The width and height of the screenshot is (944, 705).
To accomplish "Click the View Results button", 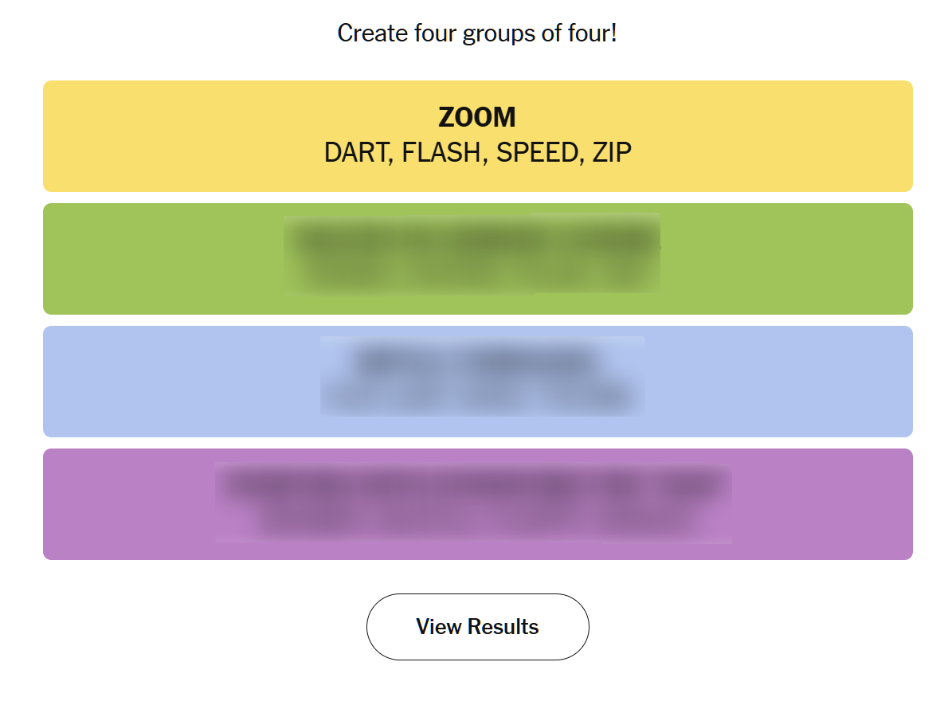I will coord(477,627).
